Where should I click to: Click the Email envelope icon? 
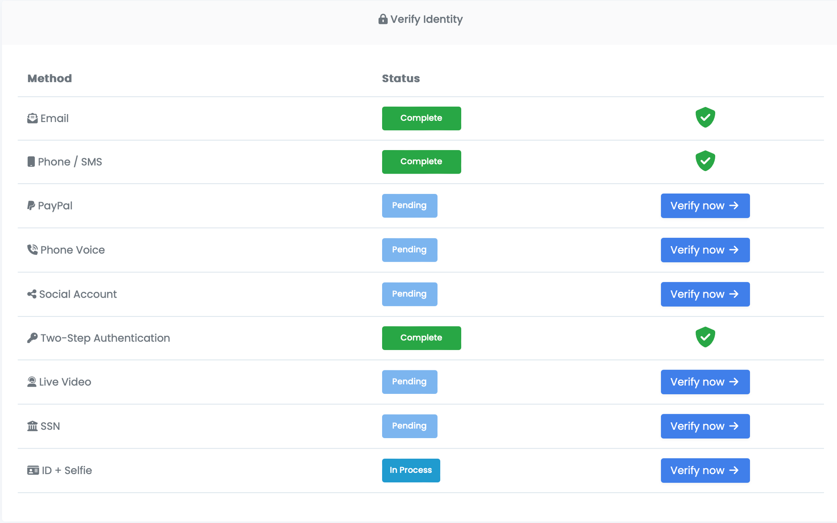coord(32,118)
